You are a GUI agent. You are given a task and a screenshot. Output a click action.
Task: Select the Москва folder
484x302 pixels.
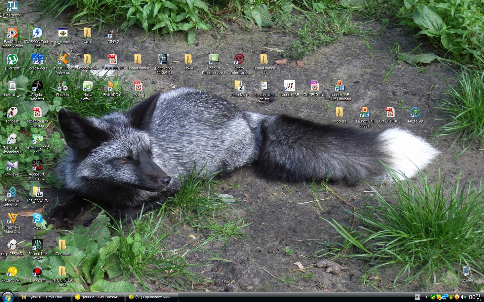tap(340, 113)
